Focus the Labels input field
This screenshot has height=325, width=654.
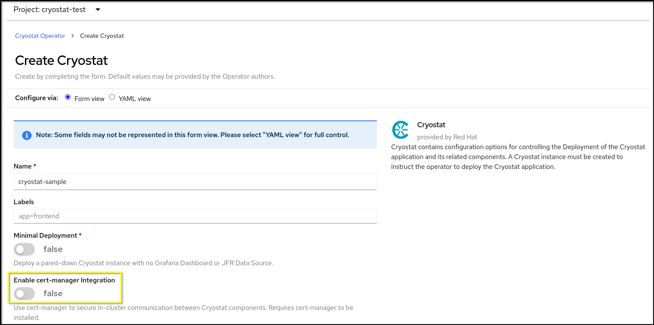tap(195, 216)
